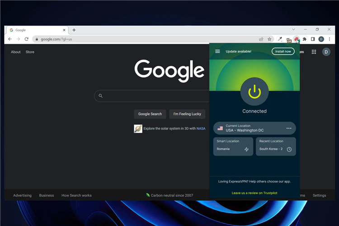This screenshot has height=226, width=339.
Task: Open the Google apps grid
Action: (314, 52)
